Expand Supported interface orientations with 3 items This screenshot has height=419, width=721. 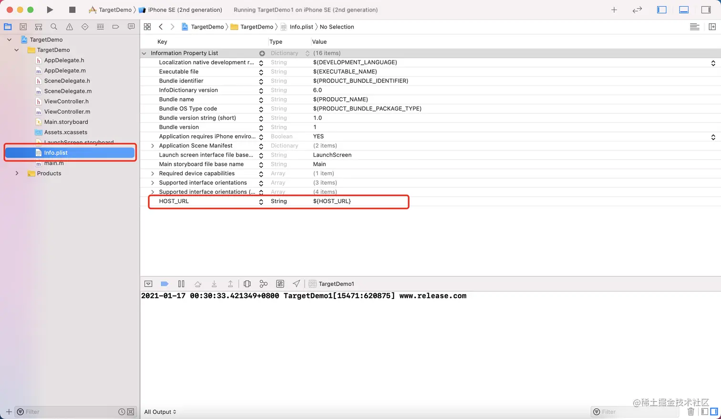(153, 183)
